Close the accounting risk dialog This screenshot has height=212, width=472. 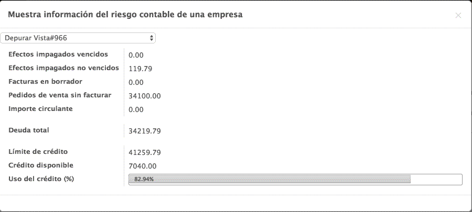pos(458,15)
